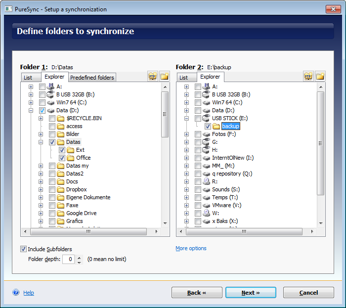Image resolution: width=346 pixels, height=308 pixels.
Task: Collapse the Datas folder node
Action: (x=41, y=142)
